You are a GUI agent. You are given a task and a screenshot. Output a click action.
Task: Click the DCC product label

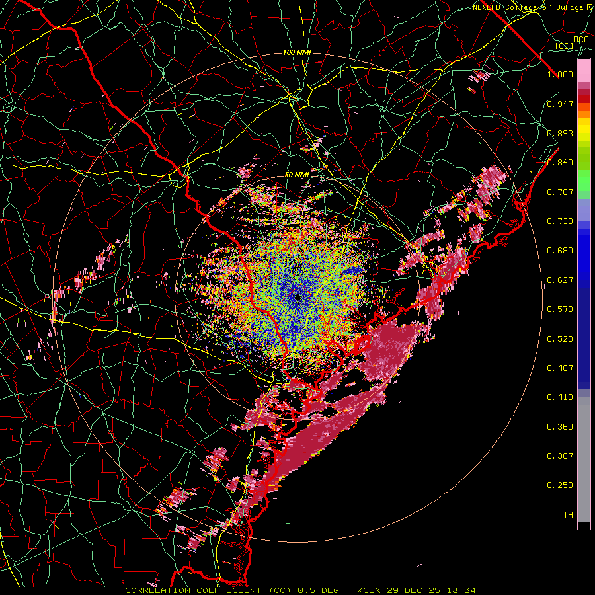click(580, 40)
